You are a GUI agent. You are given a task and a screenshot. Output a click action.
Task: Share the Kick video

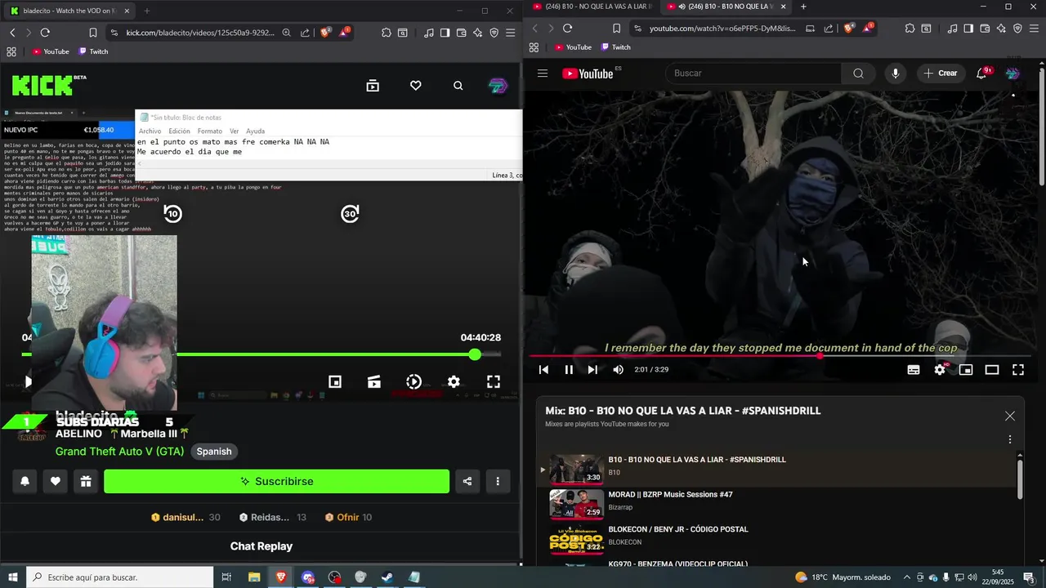[467, 481]
